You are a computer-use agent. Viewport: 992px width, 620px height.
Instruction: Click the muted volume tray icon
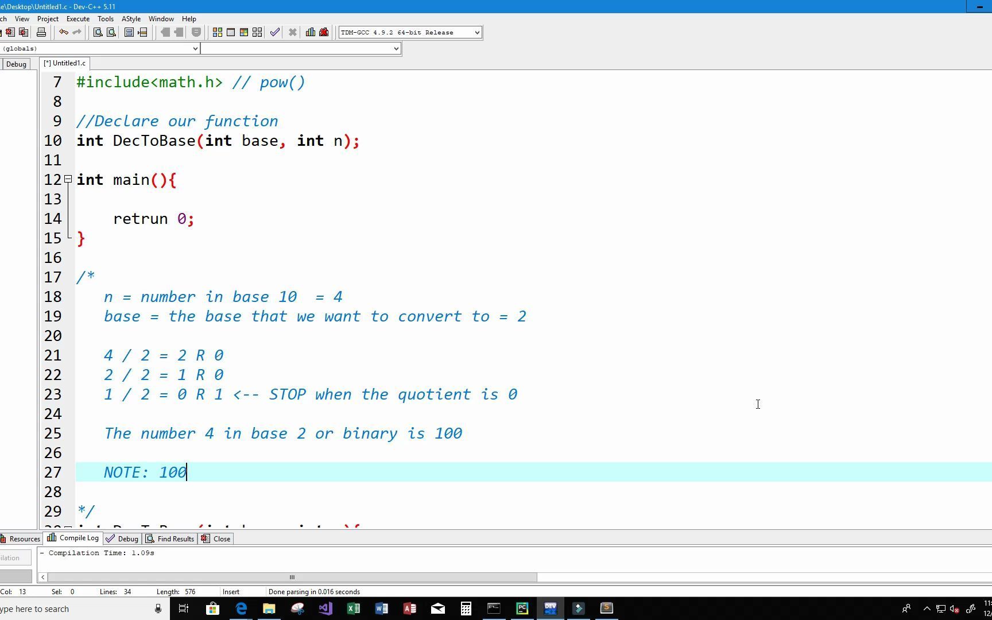955,609
